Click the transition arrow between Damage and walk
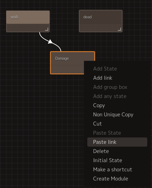The height and width of the screenshot is (188, 152). (50, 41)
